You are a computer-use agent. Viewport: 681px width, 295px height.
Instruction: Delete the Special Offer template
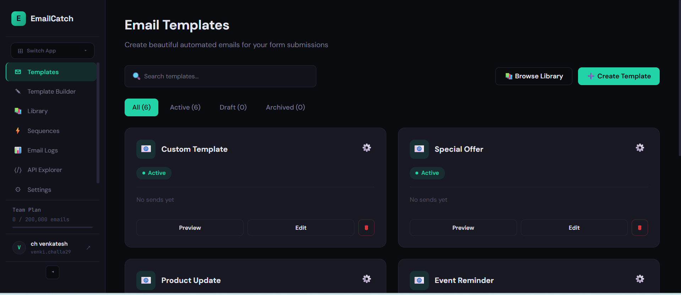tap(639, 228)
